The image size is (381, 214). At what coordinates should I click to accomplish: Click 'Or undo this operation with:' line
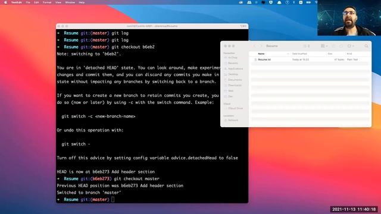tap(90, 130)
